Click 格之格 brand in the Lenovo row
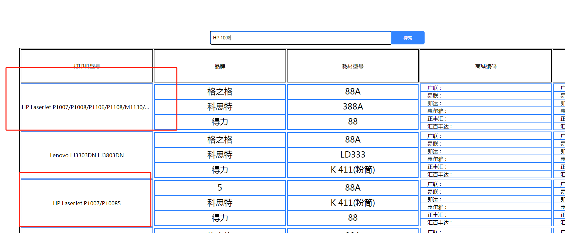This screenshot has height=233, width=565. point(220,140)
